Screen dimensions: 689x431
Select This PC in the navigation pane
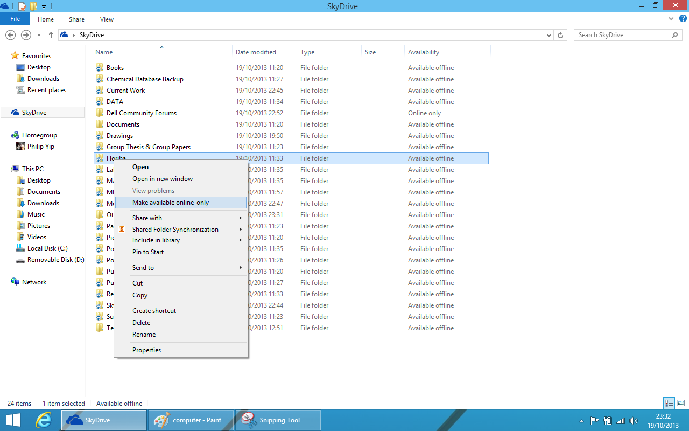32,169
